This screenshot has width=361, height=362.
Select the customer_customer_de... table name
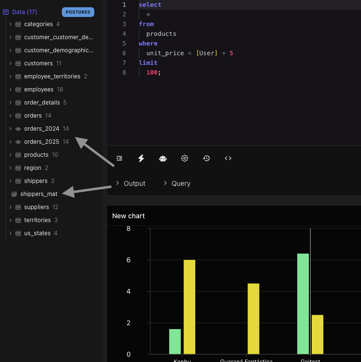tap(58, 37)
